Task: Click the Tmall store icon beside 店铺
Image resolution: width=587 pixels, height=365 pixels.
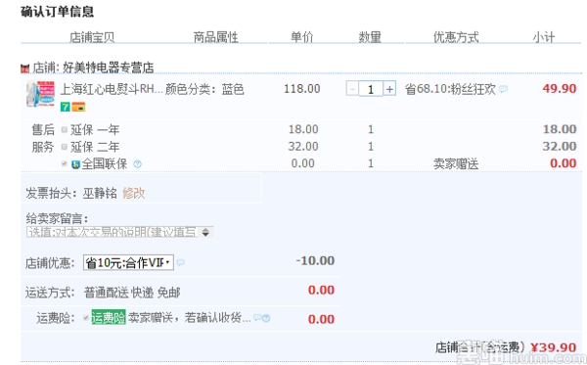Action: [24, 68]
